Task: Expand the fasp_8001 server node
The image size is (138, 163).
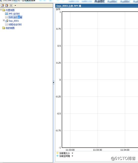Action: [4, 20]
